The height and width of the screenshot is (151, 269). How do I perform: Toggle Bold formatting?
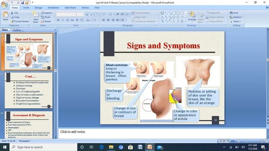tap(58, 20)
